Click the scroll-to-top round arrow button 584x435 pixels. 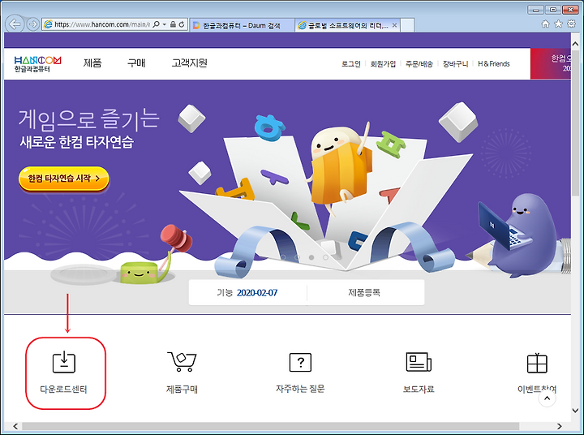coord(547,398)
